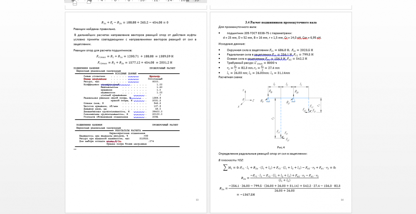This screenshot has height=214, width=416.
Task: Click the "Ресурс, час" row value 8000
Action: pos(156,82)
